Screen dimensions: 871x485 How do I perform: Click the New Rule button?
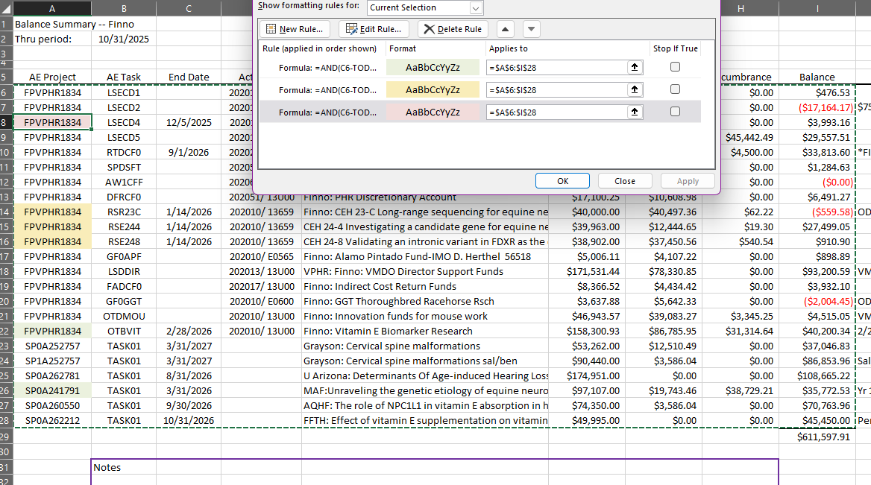(x=295, y=29)
